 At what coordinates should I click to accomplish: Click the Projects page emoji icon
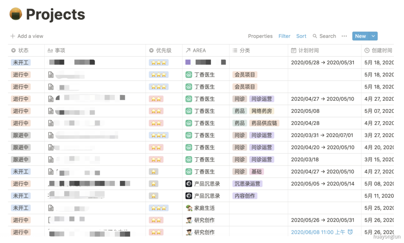pyautogui.click(x=16, y=14)
